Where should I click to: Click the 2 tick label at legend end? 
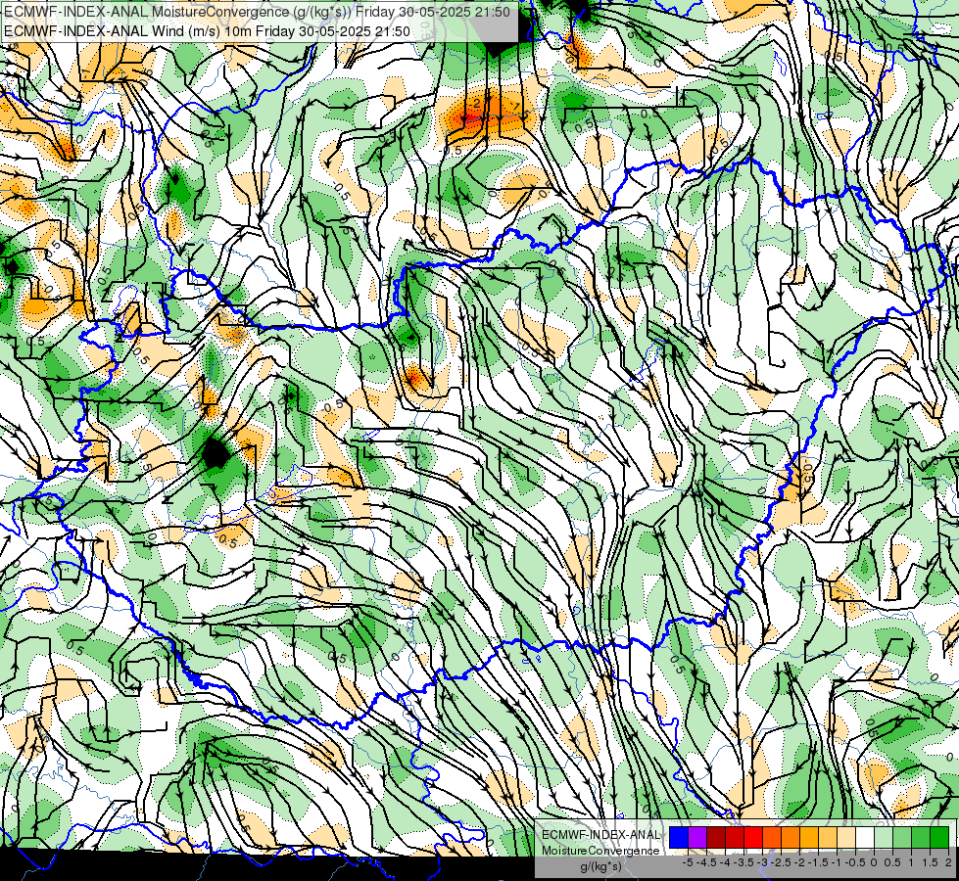point(948,862)
